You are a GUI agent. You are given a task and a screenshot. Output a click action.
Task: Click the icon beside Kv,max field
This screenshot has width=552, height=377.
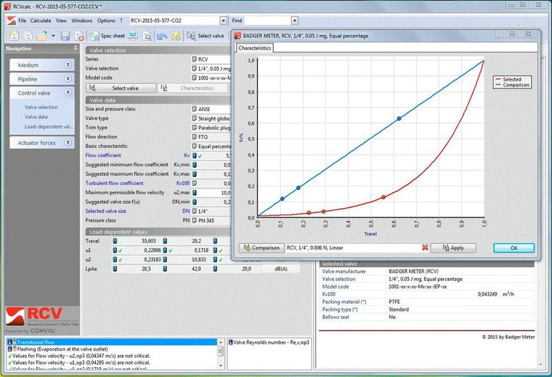(x=195, y=174)
